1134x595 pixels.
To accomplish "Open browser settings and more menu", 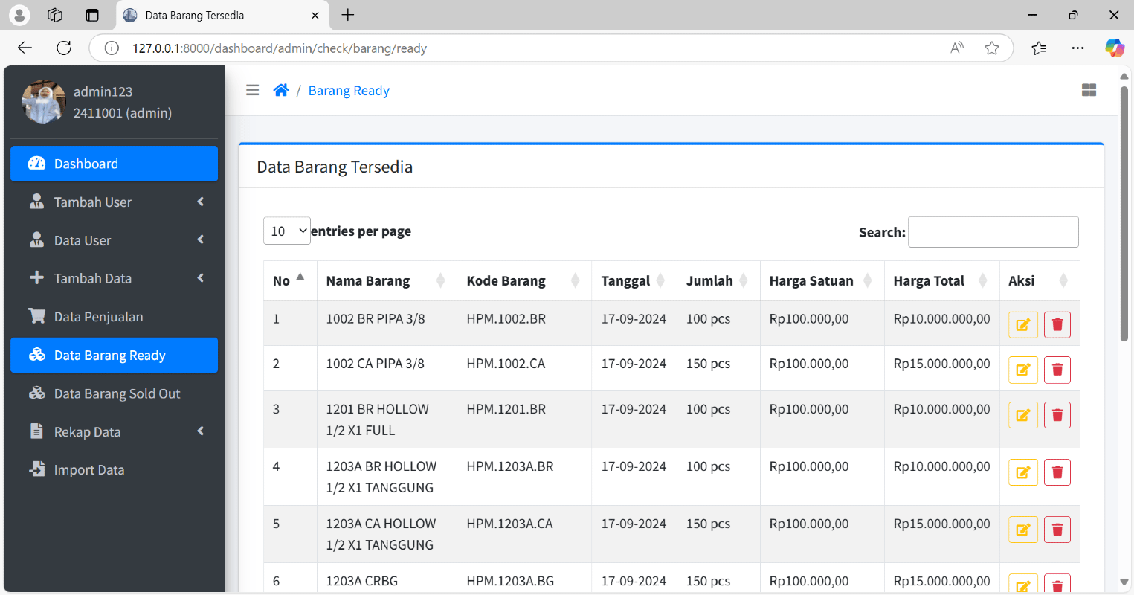I will [1077, 48].
